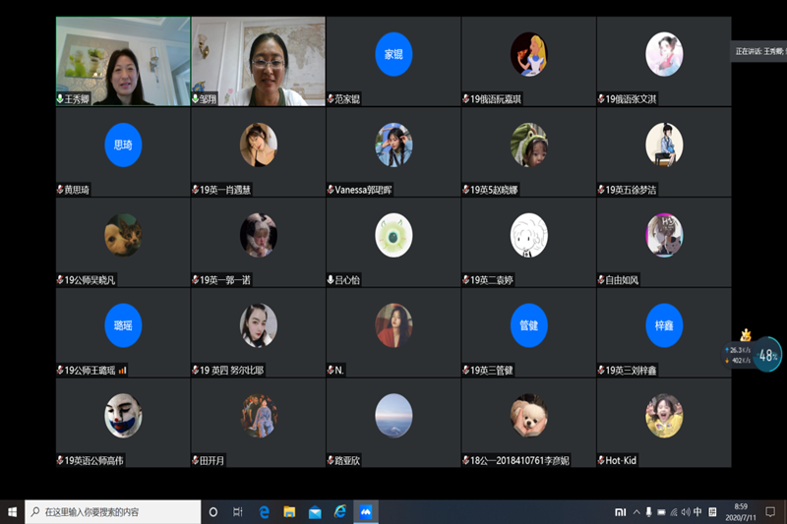Expand hidden system tray icons
787x524 pixels.
635,512
